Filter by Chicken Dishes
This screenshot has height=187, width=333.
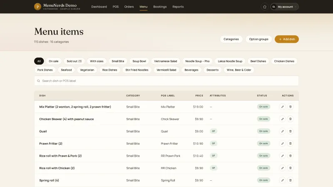point(284,61)
